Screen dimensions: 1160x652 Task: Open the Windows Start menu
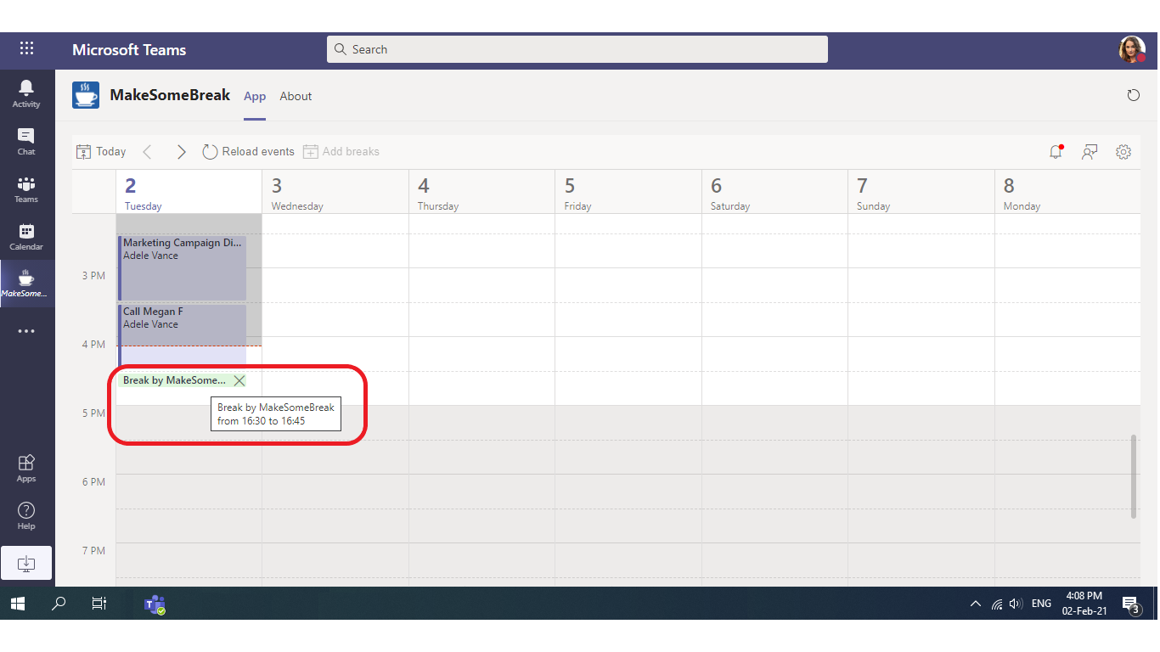pyautogui.click(x=18, y=604)
